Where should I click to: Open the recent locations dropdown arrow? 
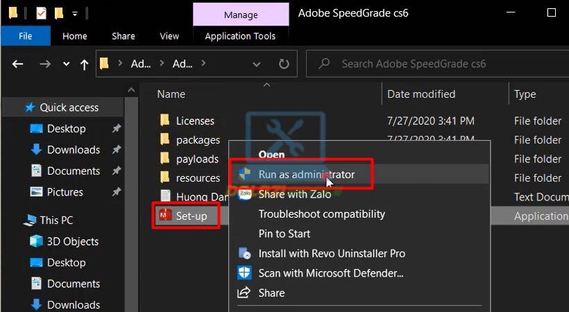[x=66, y=64]
